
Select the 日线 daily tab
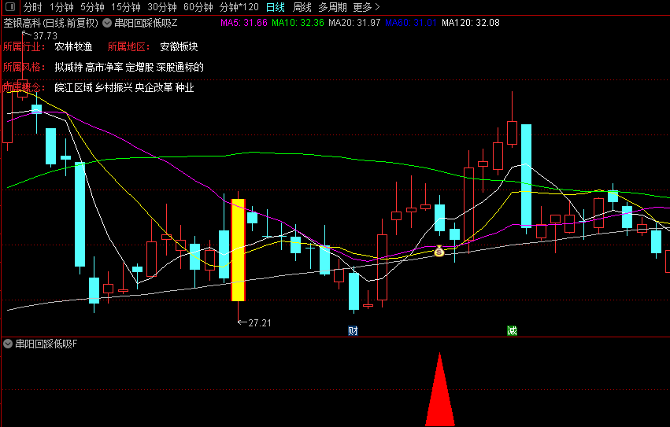click(276, 7)
